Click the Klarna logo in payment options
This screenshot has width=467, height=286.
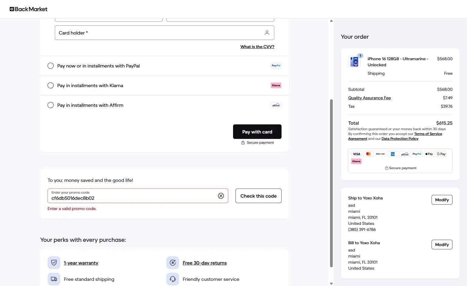click(276, 85)
